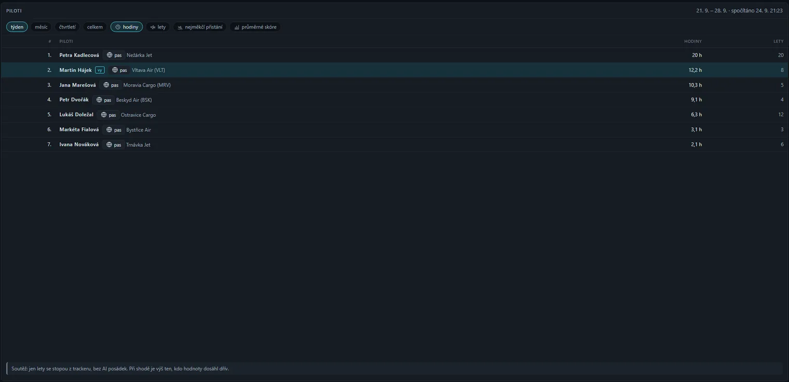Open pilot Jana Marešová

[x=78, y=85]
